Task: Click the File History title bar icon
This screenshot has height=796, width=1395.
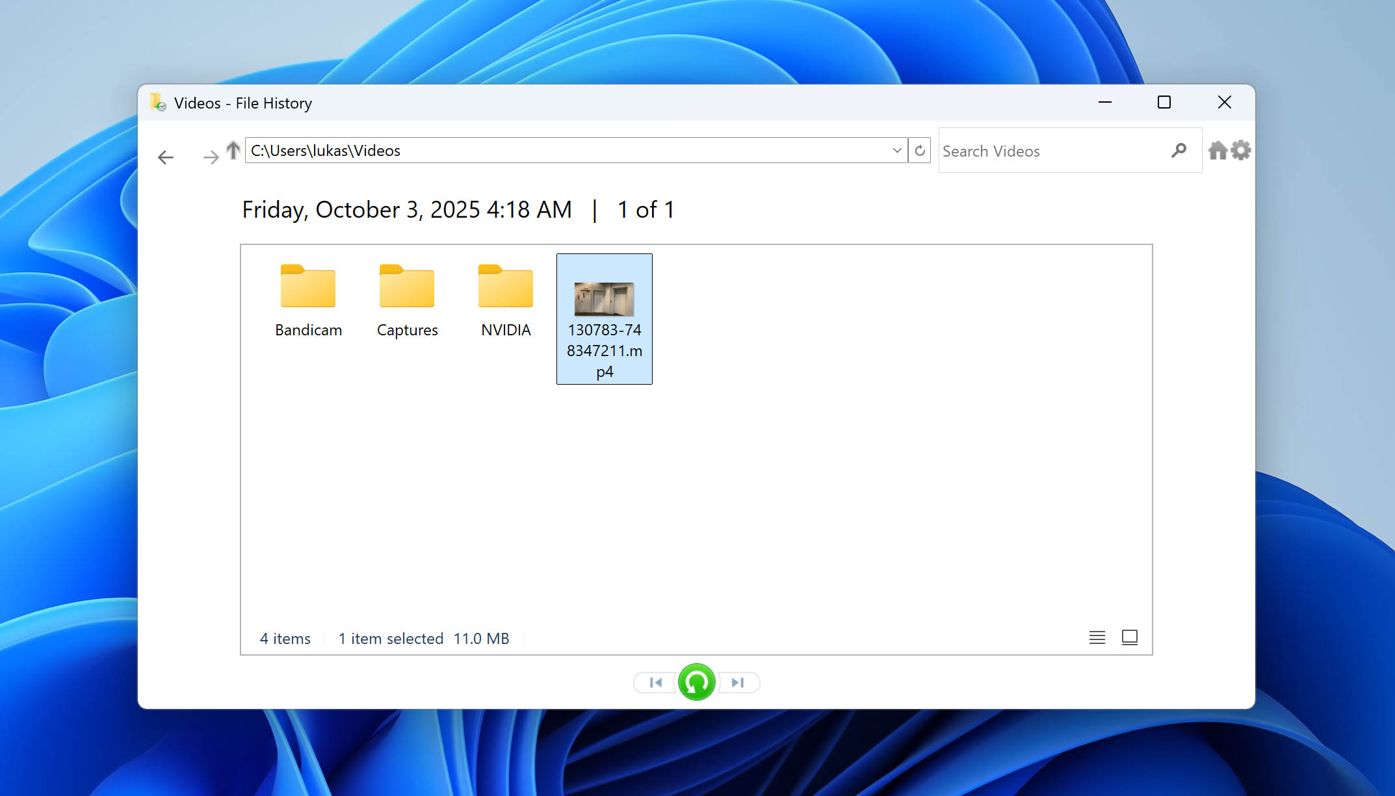Action: click(157, 103)
